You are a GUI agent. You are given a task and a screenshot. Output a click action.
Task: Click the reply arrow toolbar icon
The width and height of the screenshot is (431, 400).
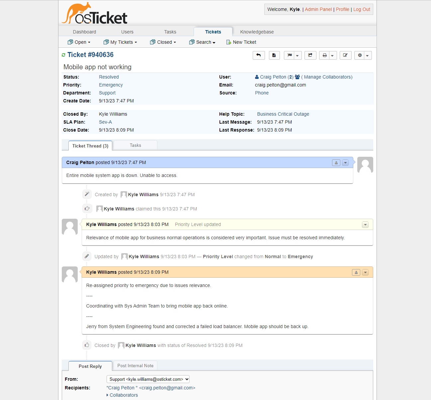[259, 55]
